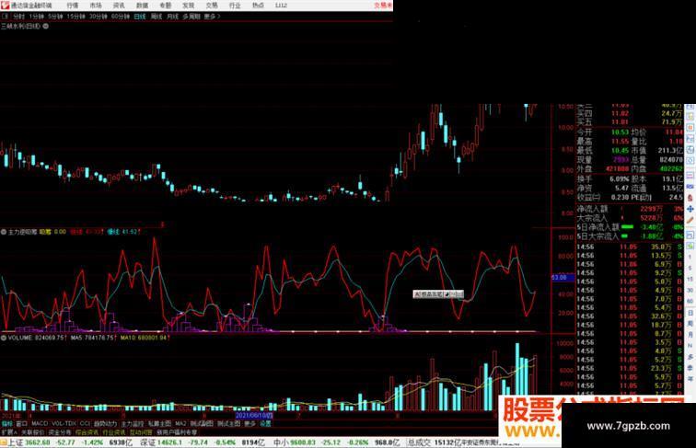Click the blue 63.08 value label on indicator axis
The image size is (696, 448).
[x=563, y=278]
